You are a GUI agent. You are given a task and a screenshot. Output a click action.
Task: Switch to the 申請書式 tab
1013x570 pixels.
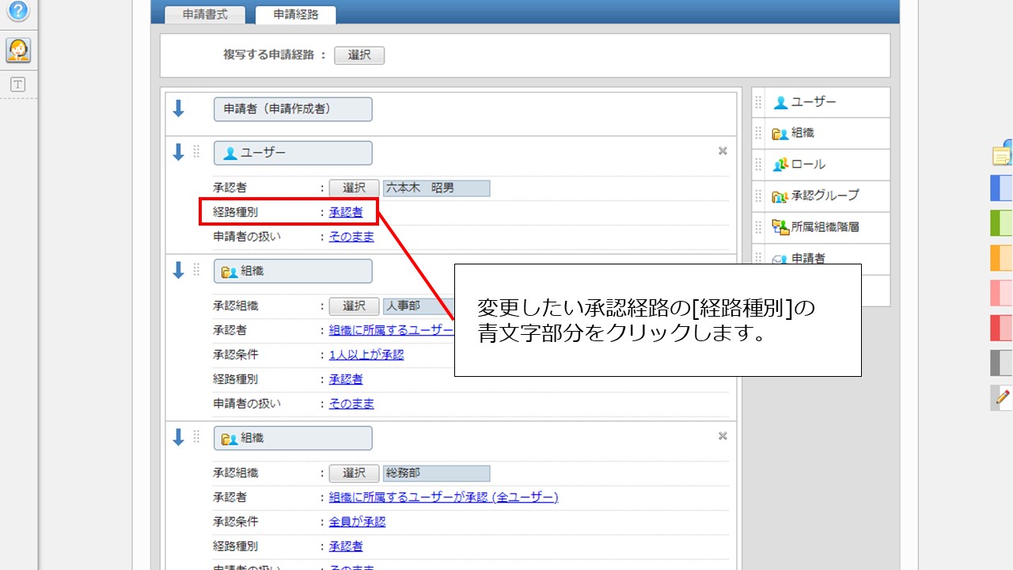point(205,14)
